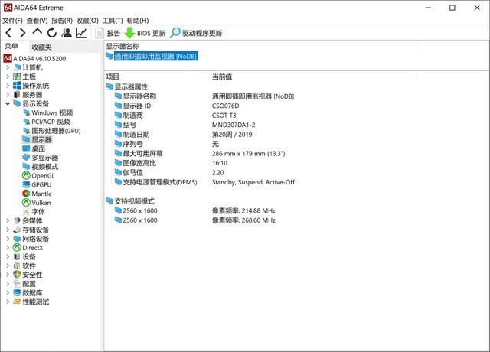Expand the 配置 tree node
This screenshot has width=490, height=352.
point(8,284)
